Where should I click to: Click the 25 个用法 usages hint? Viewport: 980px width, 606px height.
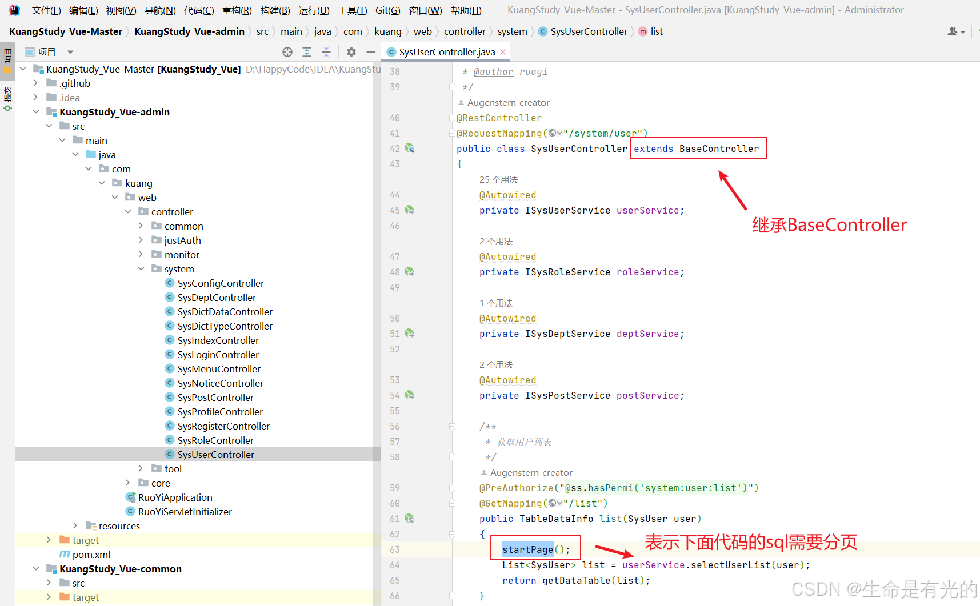(x=498, y=179)
